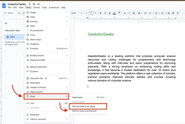Open the highlight color pen tool
185x124 pixels.
tap(119, 13)
